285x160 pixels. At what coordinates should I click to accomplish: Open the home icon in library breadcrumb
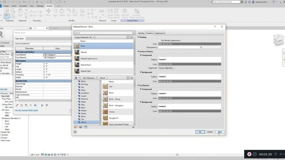76,78
